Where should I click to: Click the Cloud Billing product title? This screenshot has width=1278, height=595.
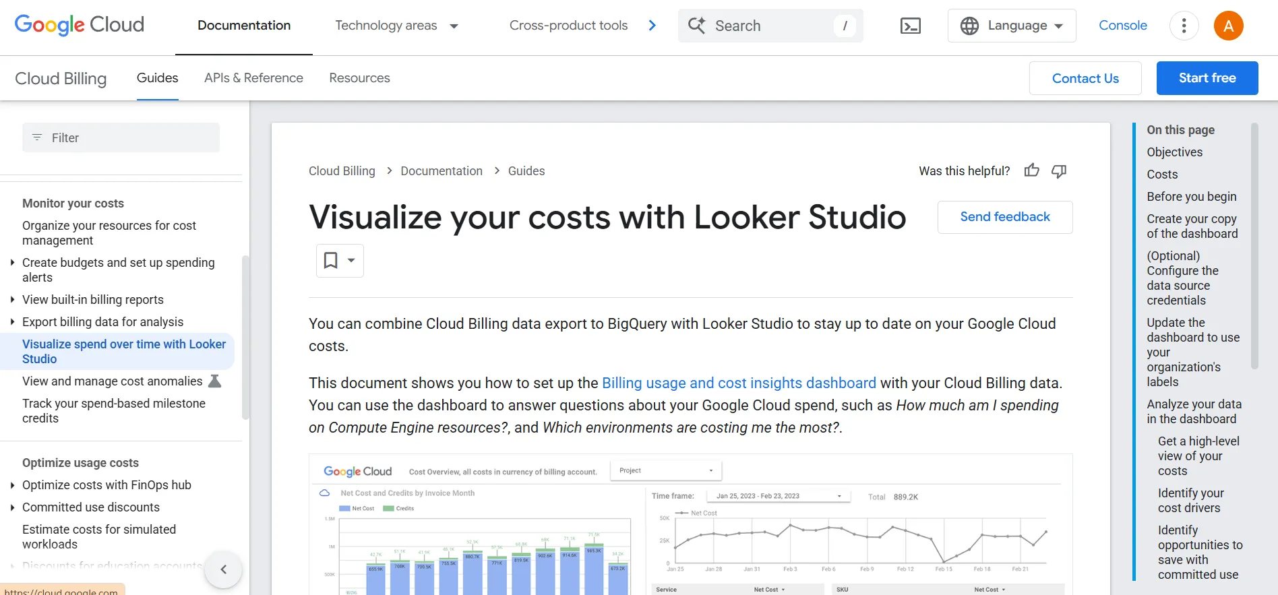(61, 78)
